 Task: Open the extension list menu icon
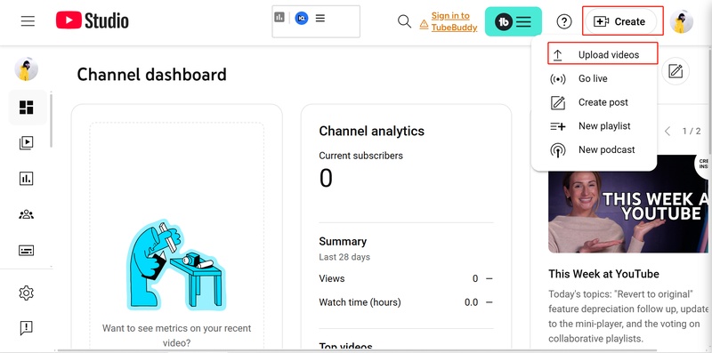tap(320, 18)
